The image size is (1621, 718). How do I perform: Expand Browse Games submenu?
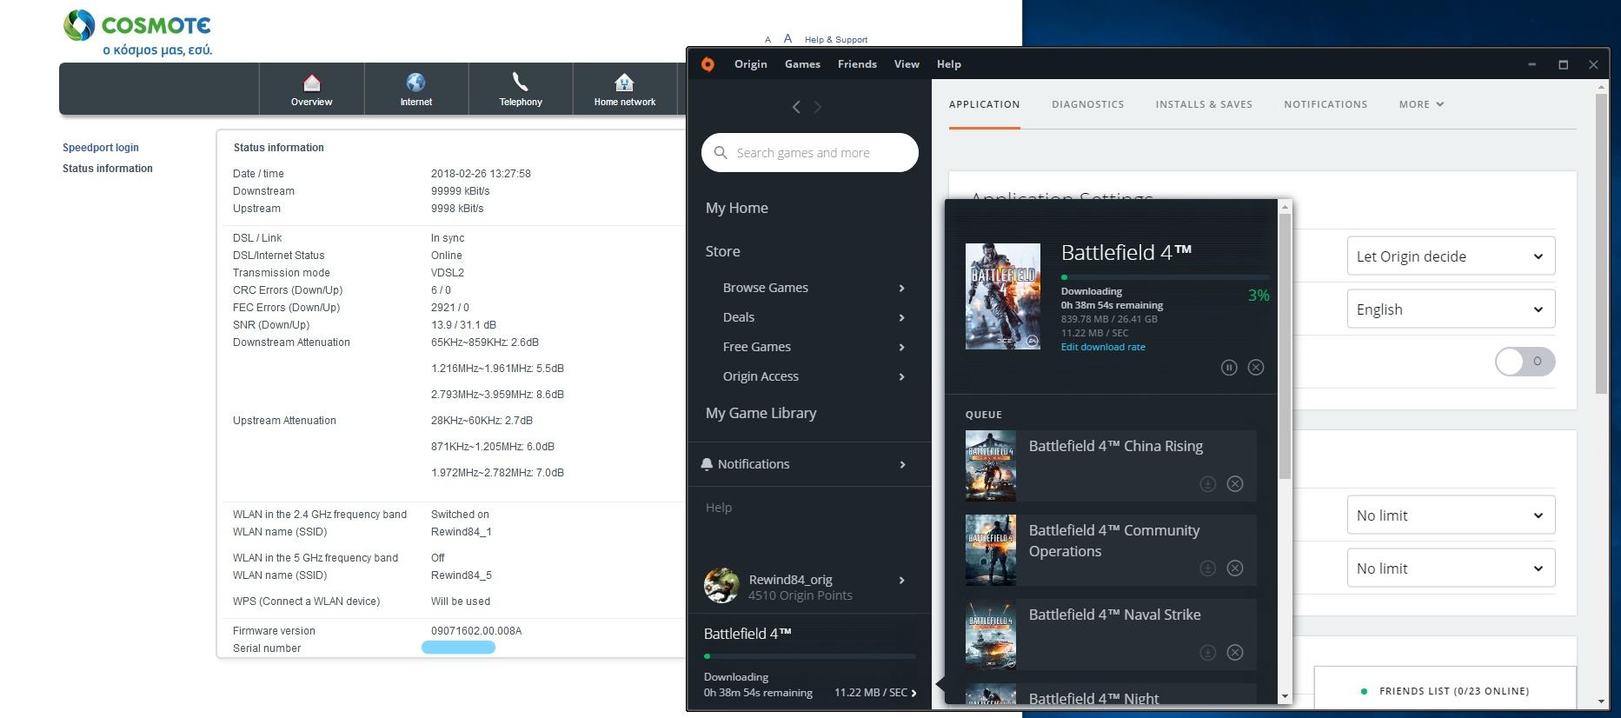tap(901, 289)
